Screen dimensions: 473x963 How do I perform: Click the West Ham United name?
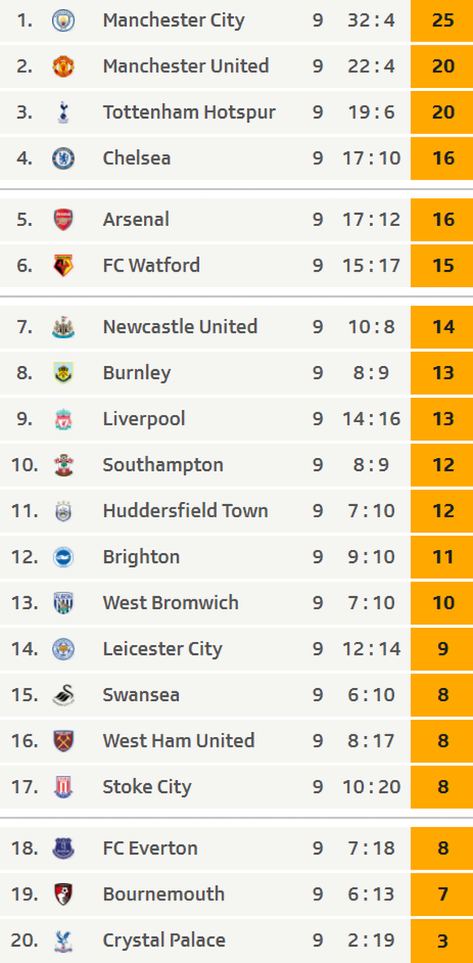[179, 741]
